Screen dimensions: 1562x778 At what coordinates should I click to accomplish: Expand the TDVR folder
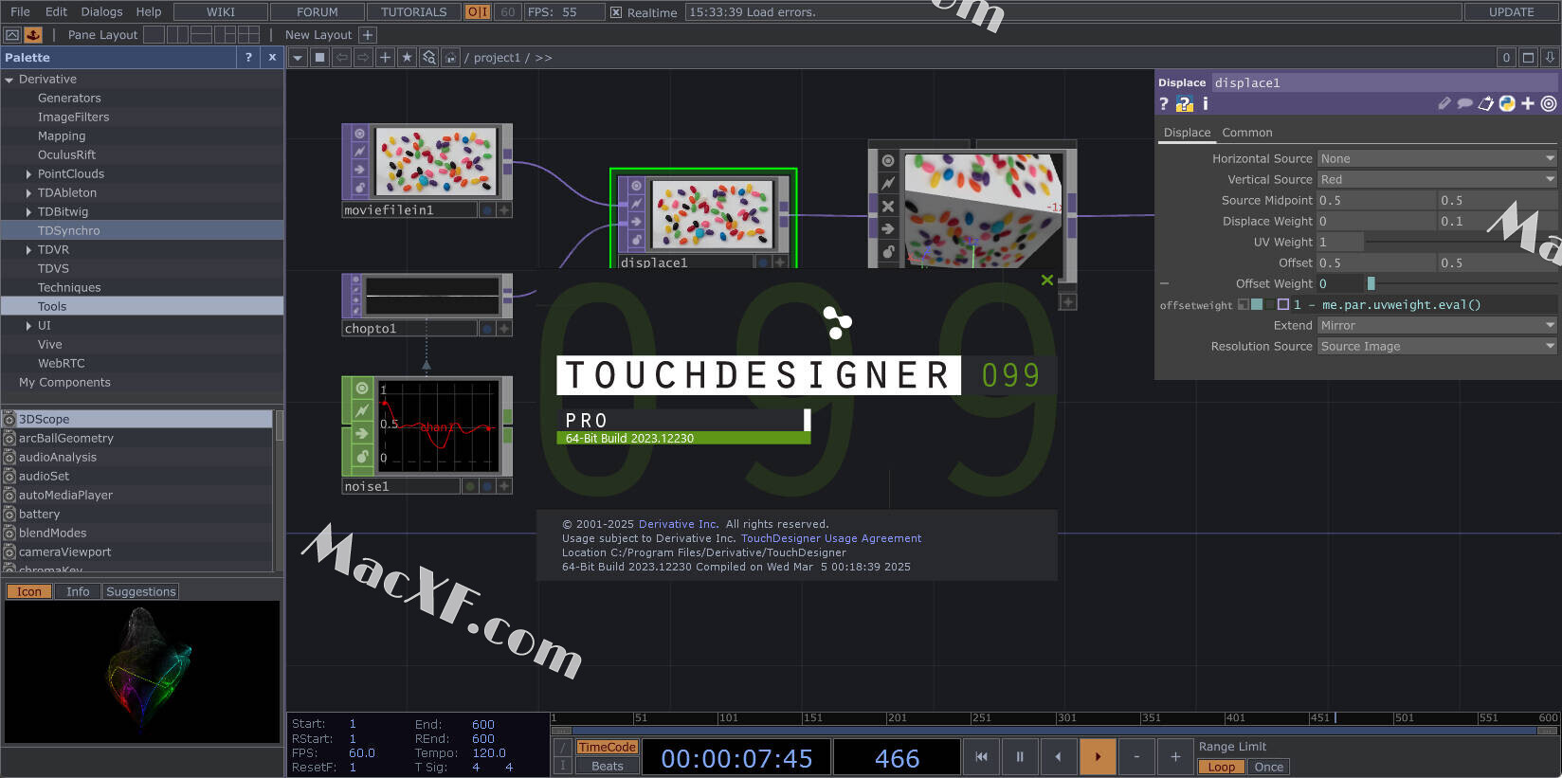[28, 250]
